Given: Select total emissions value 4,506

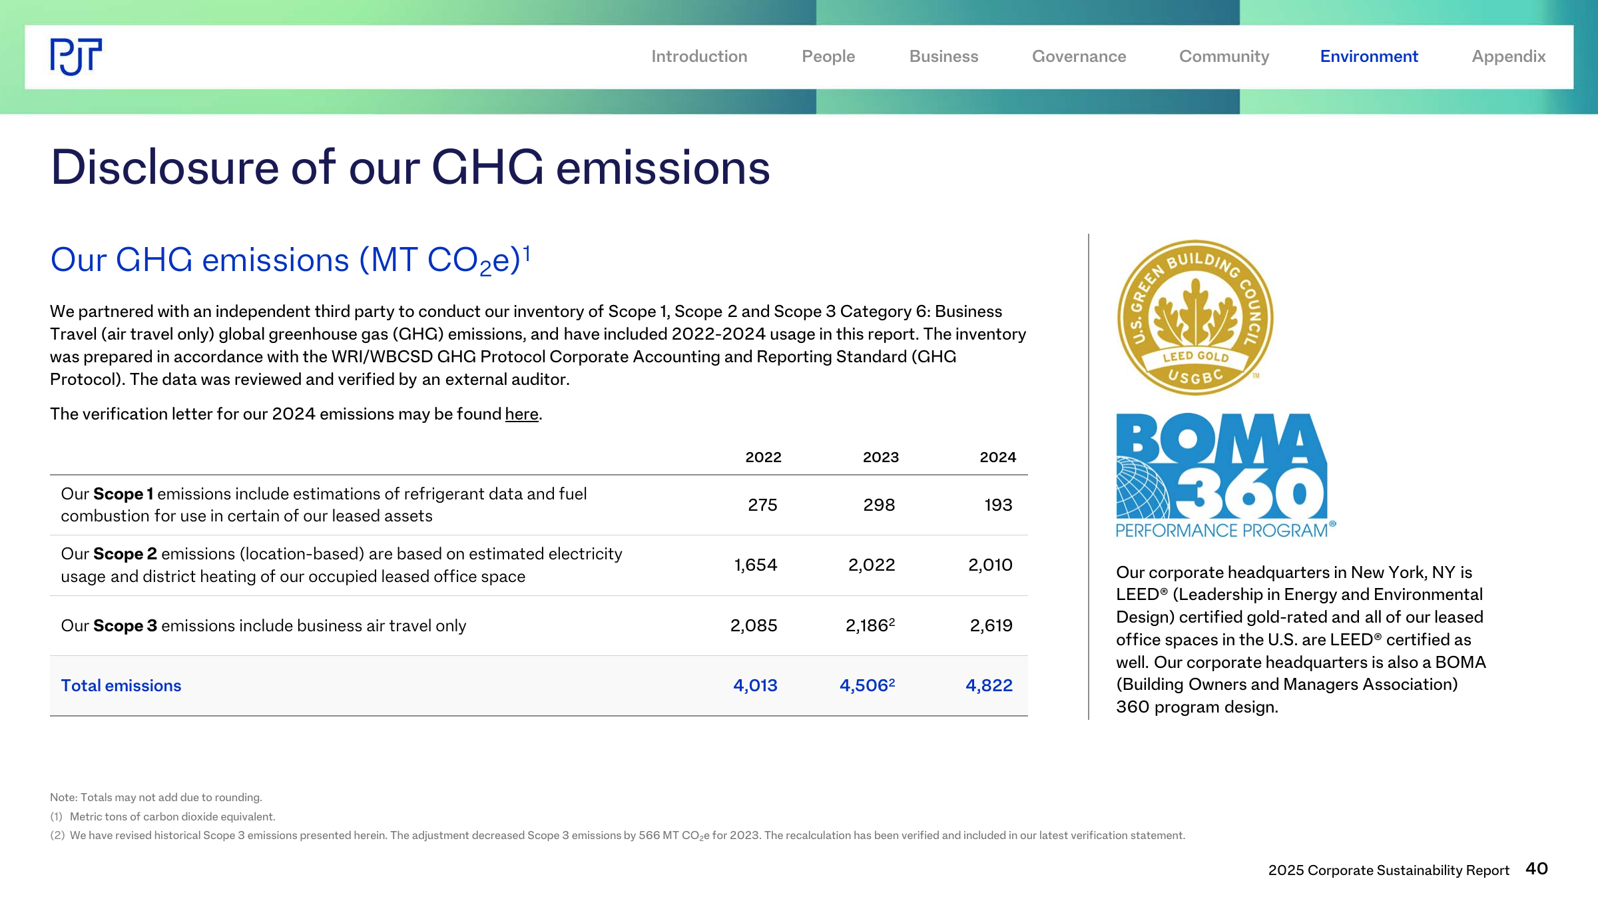Looking at the screenshot, I should coord(867,686).
